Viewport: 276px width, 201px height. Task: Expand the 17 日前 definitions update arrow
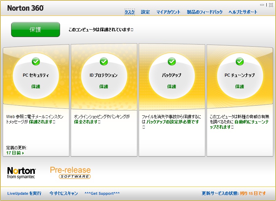23,153
